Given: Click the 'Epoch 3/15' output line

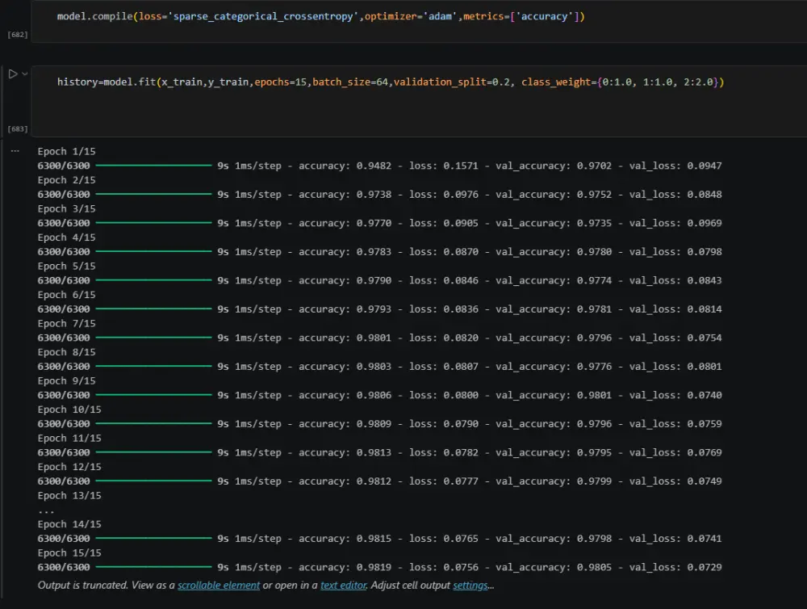Looking at the screenshot, I should [x=66, y=208].
